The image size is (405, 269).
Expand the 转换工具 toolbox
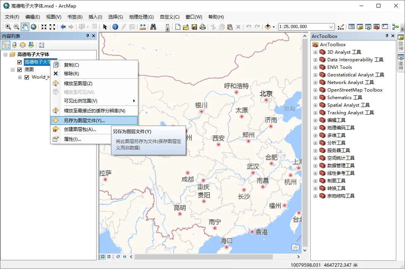tap(315, 188)
